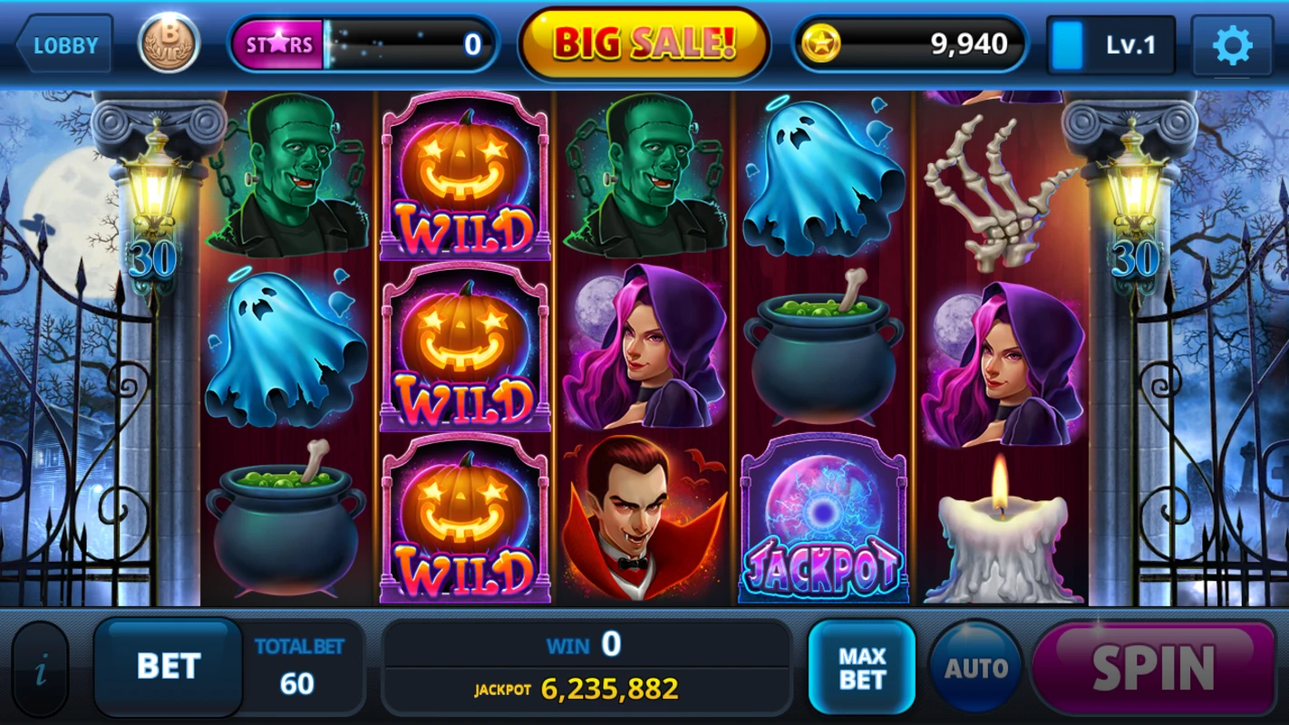Click the Jackpot crystal ball symbol
The height and width of the screenshot is (725, 1289).
point(824,517)
